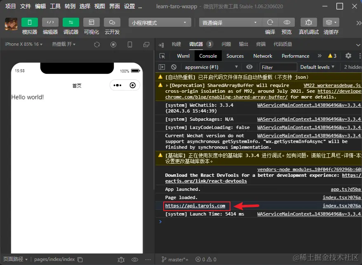This screenshot has height=265, width=362.
Task: Focus the console Filter field
Action: click(x=278, y=67)
